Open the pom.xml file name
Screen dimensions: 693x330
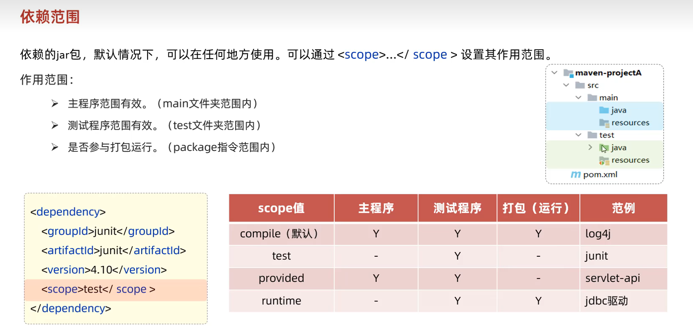pos(600,174)
